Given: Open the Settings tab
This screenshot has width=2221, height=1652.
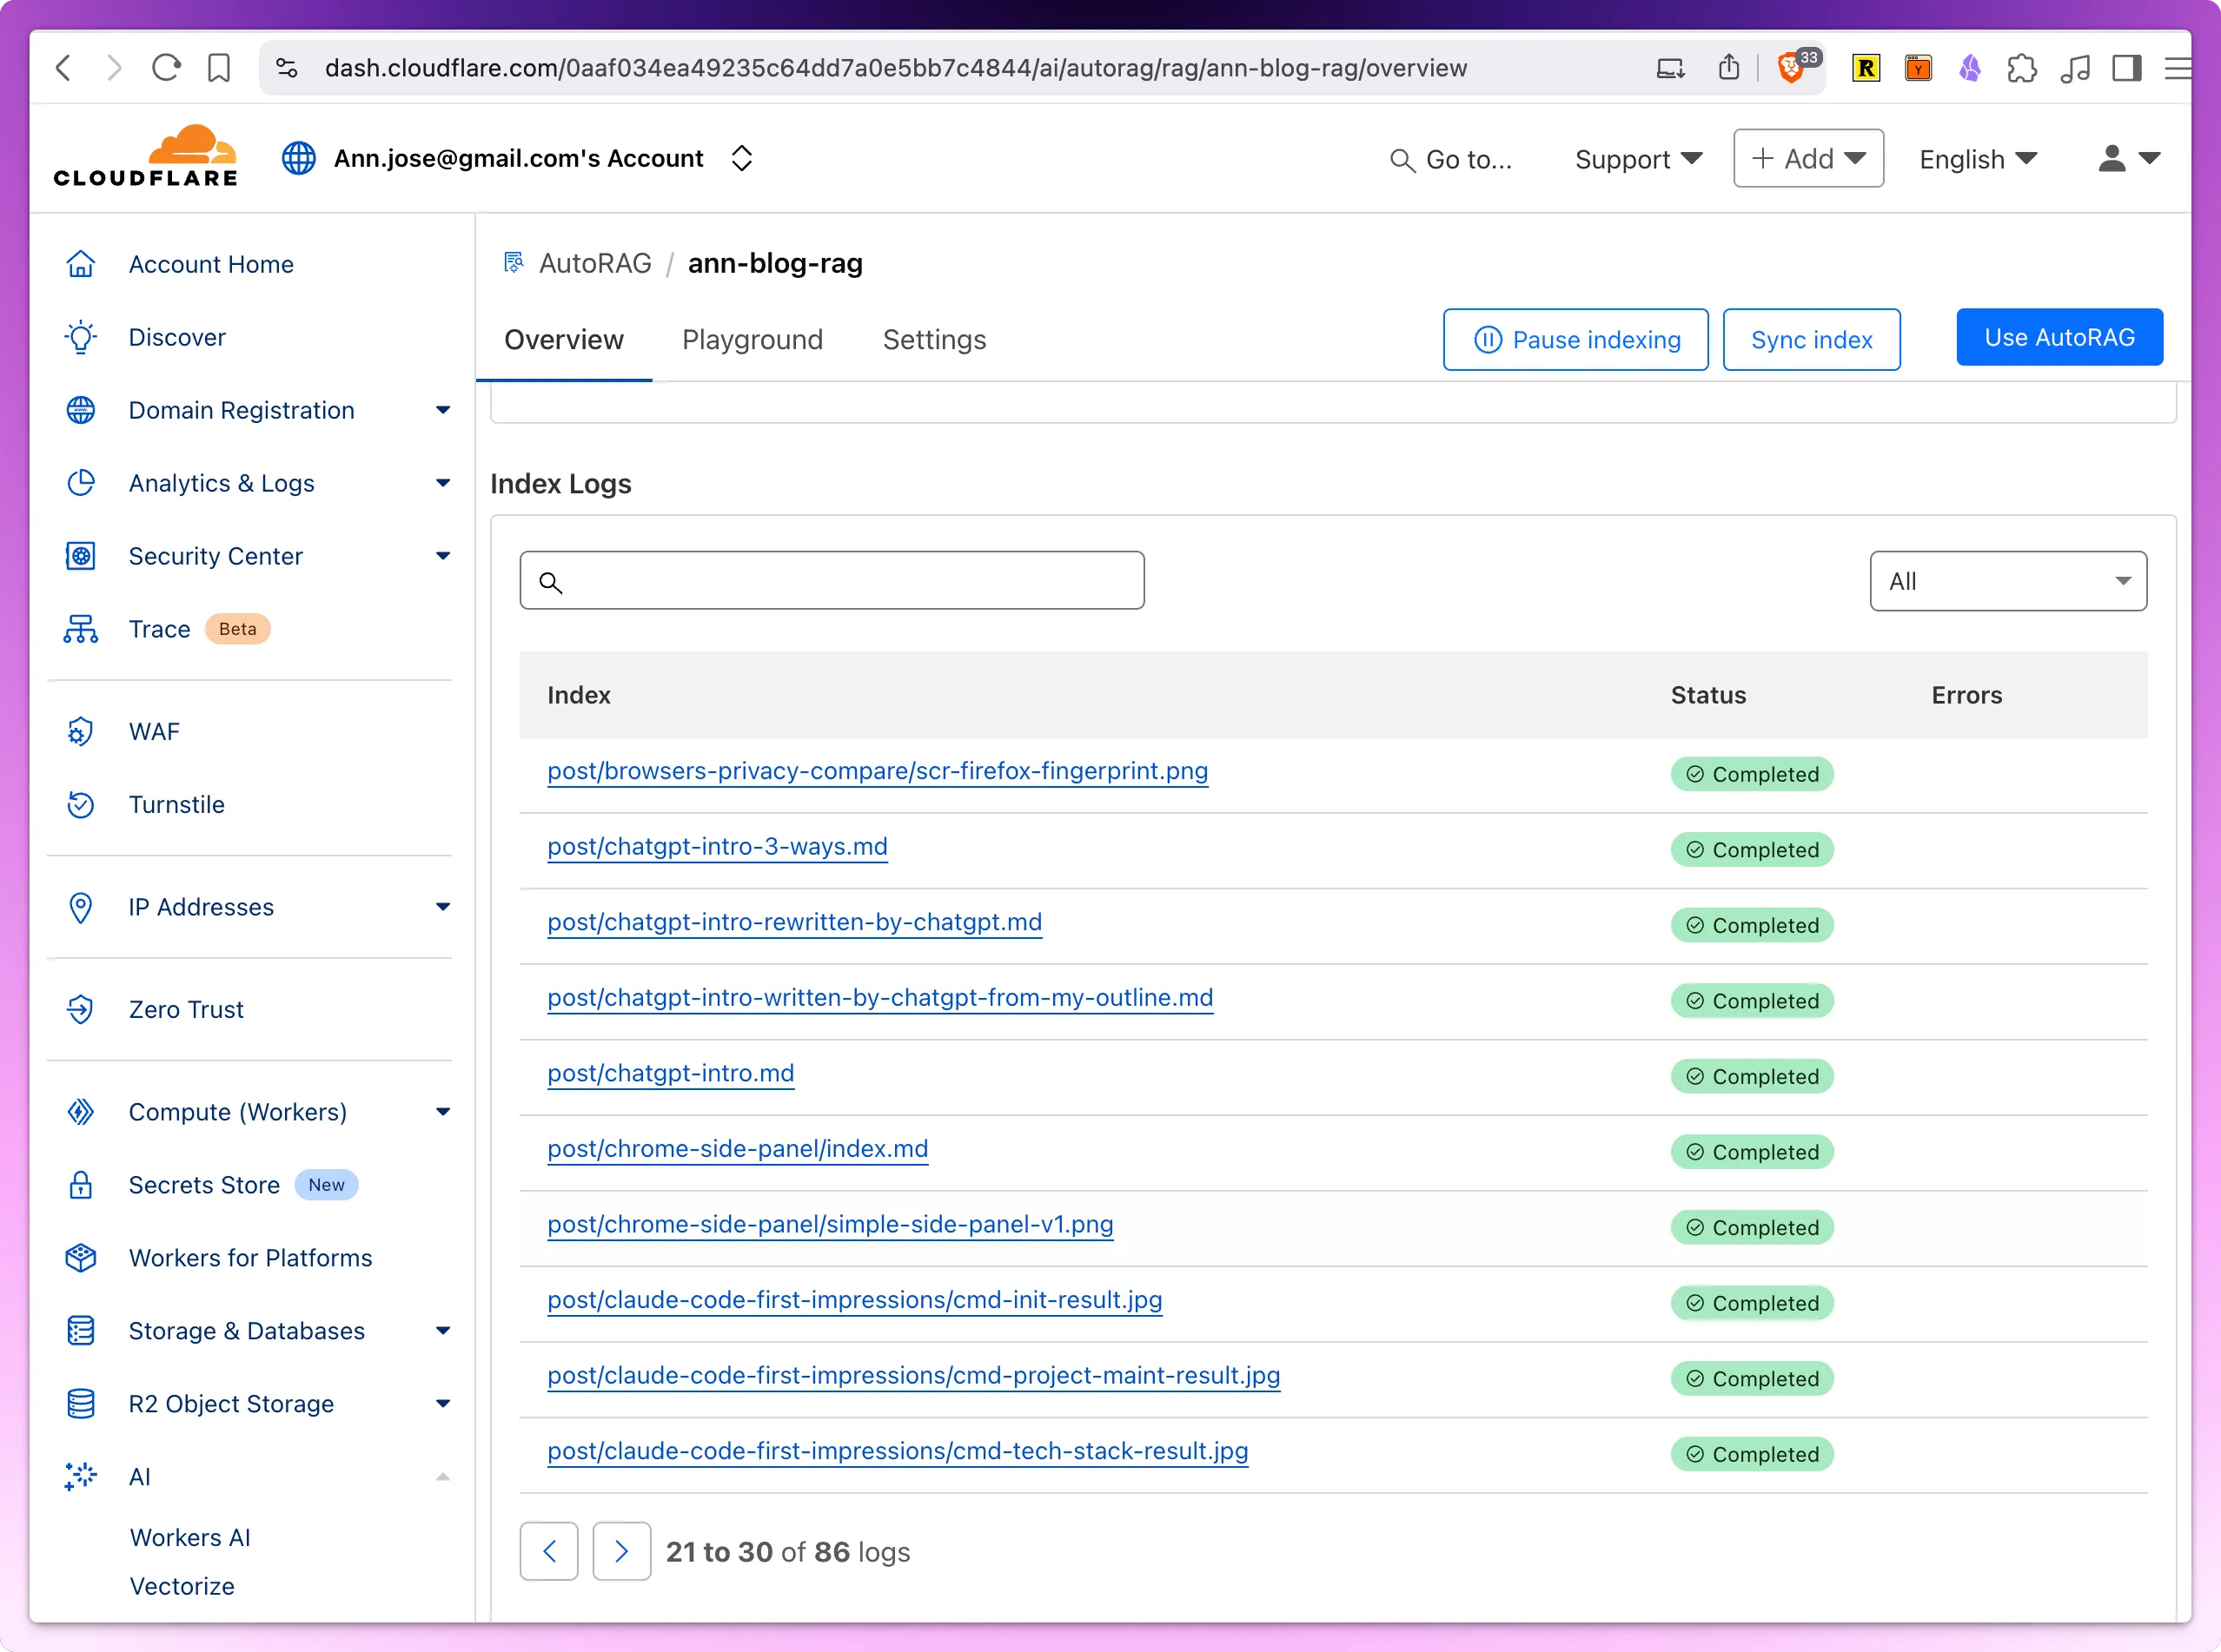Looking at the screenshot, I should [x=933, y=340].
